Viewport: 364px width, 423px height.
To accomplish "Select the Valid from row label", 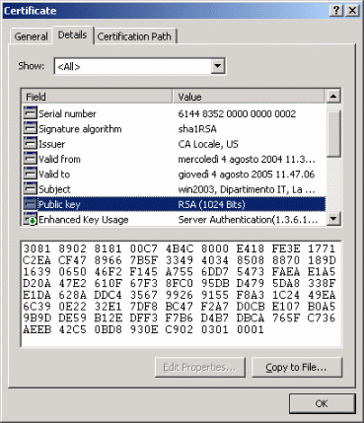I will tap(59, 159).
